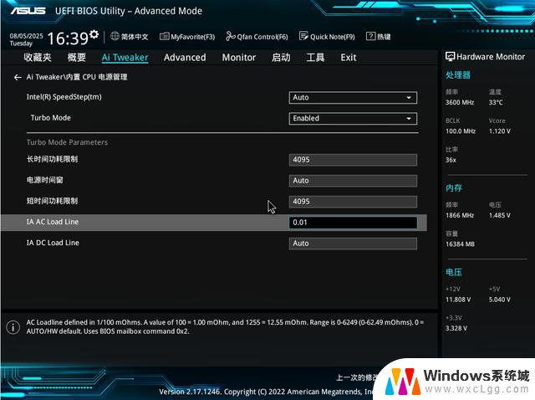
Task: Open the Monitor tab
Action: pyautogui.click(x=239, y=58)
